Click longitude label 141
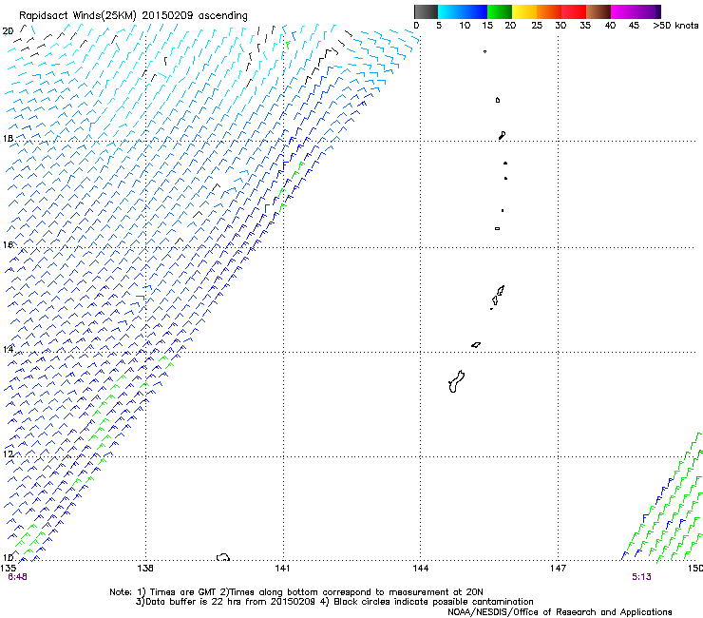703x618 pixels. click(282, 569)
